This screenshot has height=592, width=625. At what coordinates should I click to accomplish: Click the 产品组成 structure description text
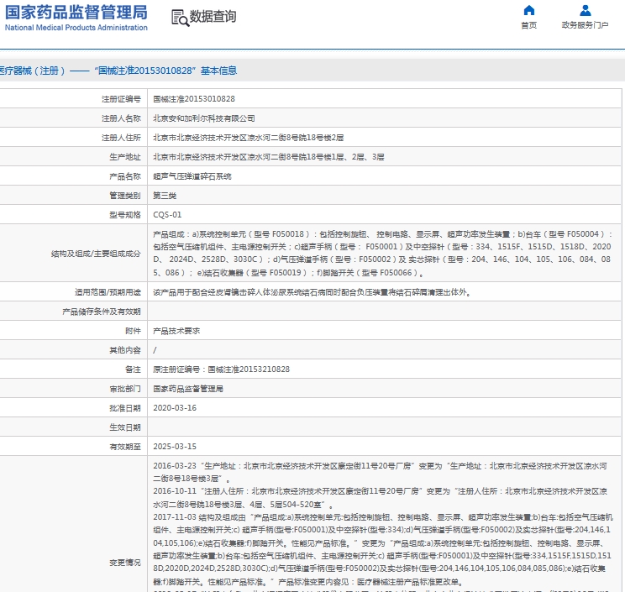point(383,253)
